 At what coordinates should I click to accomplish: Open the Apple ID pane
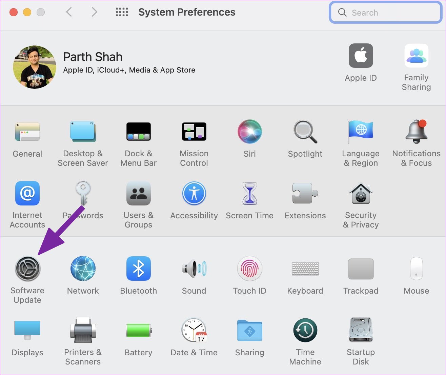coord(361,56)
